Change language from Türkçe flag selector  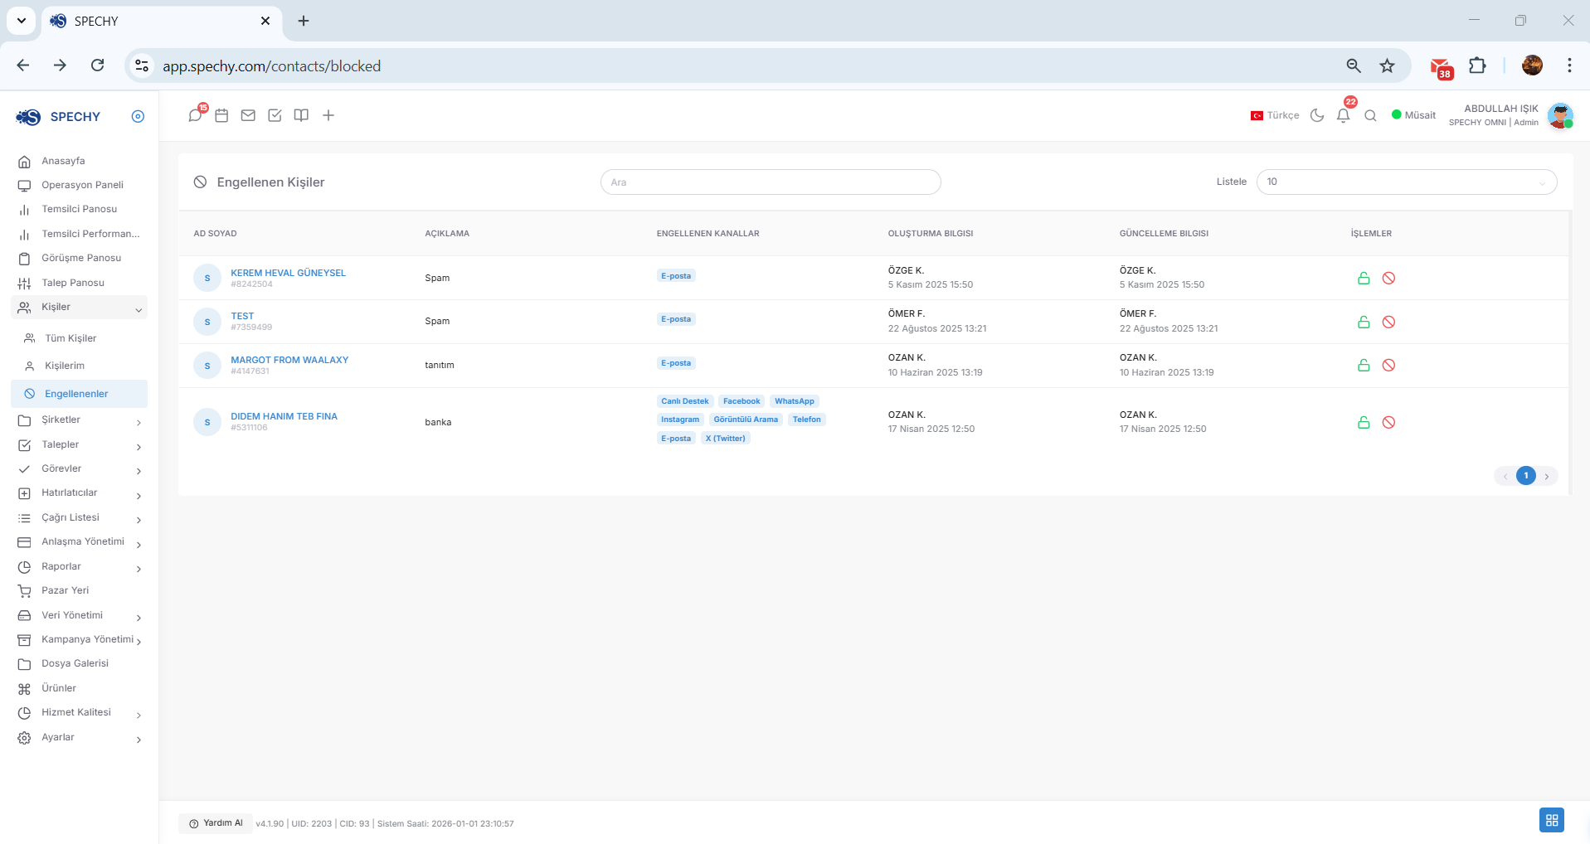click(1275, 115)
